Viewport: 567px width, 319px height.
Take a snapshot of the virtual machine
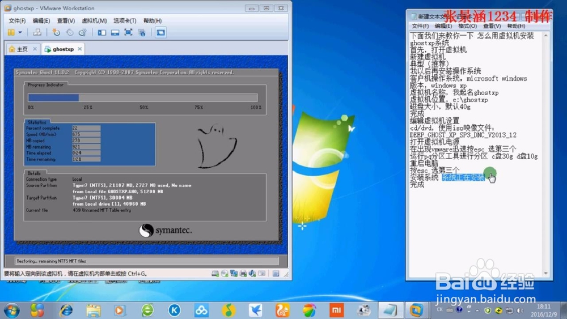tap(56, 32)
